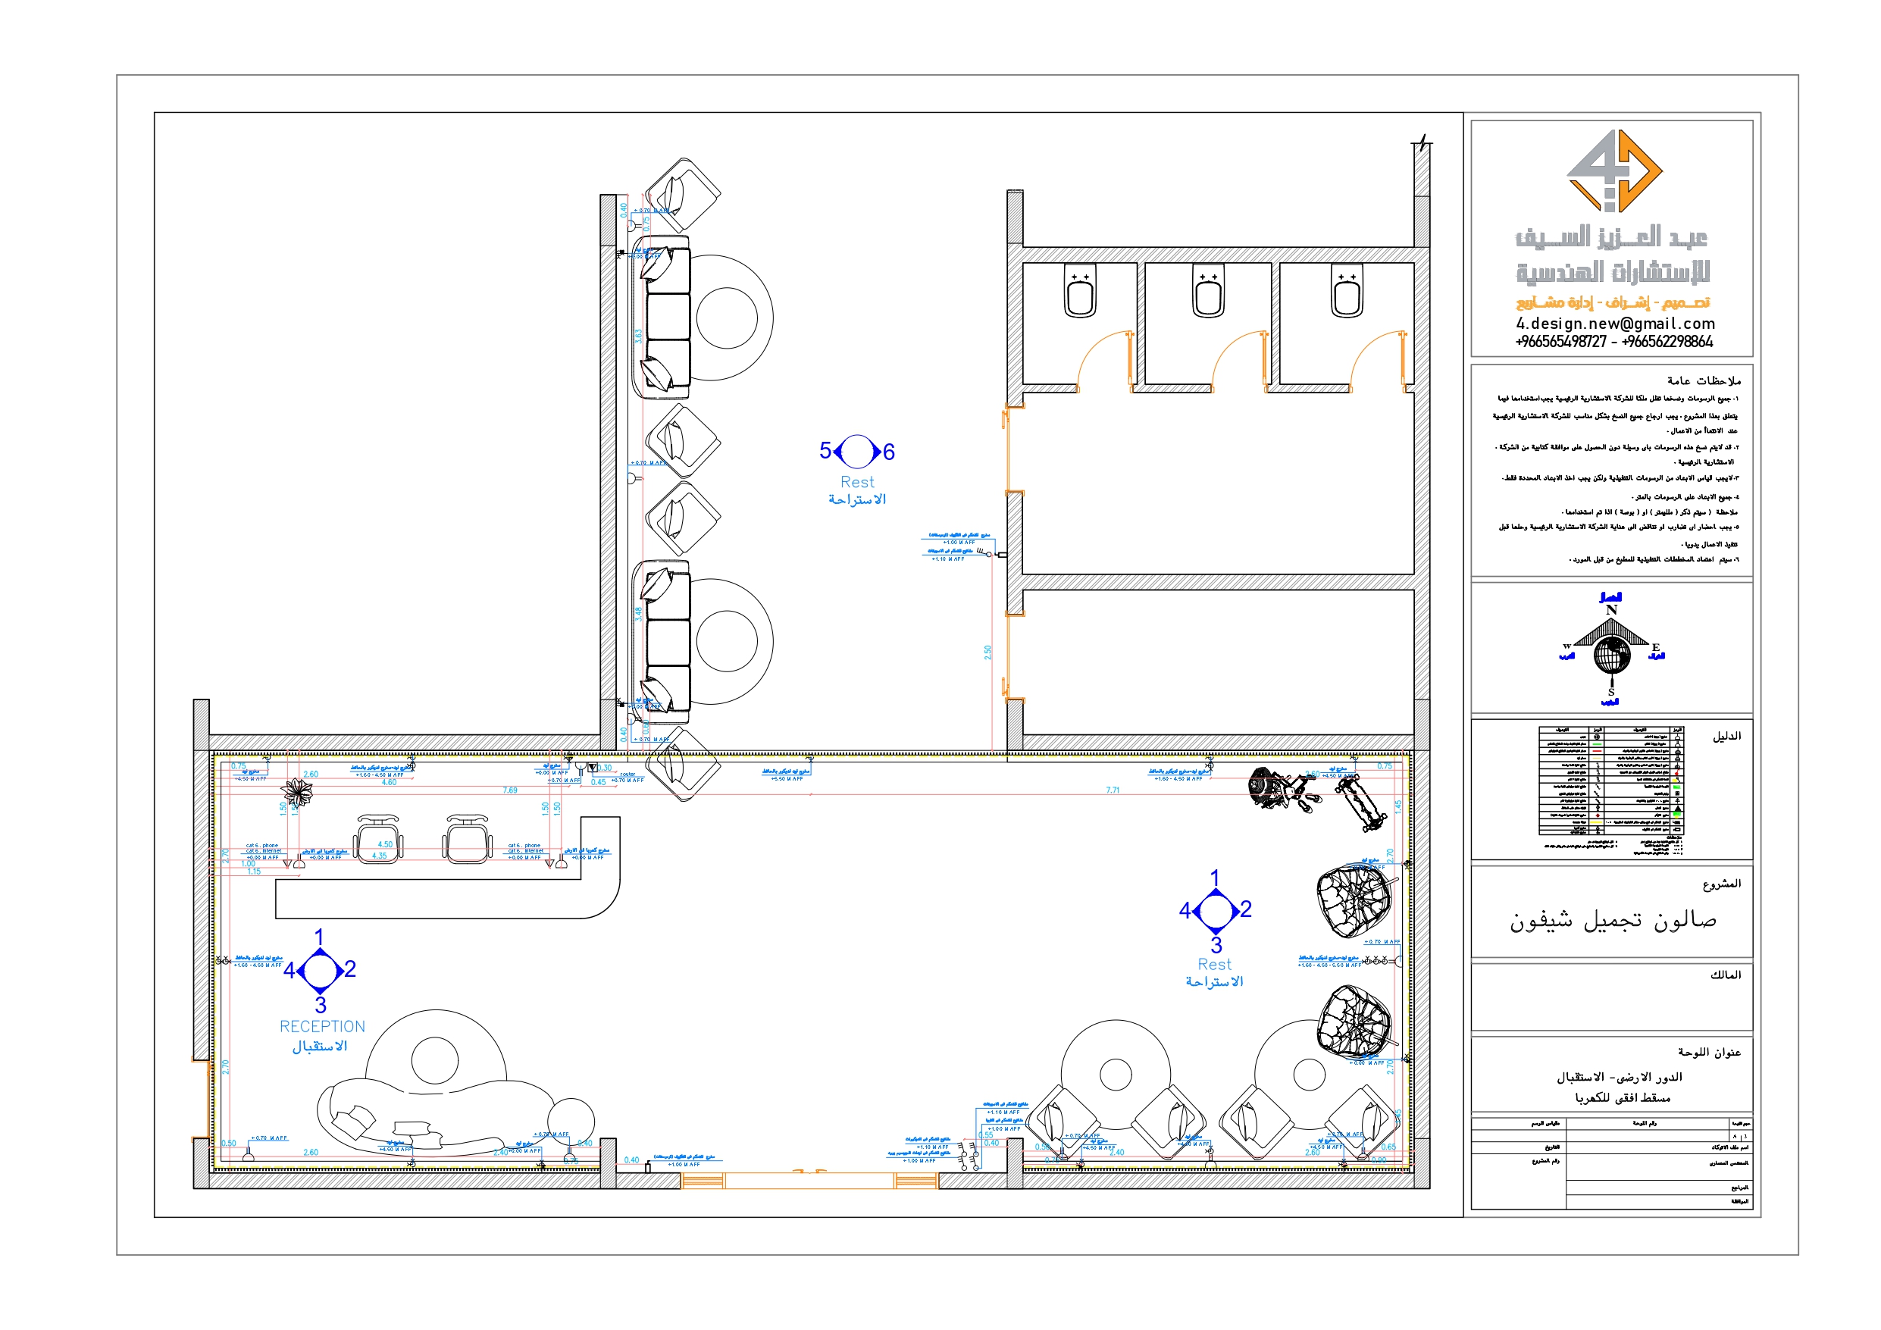The width and height of the screenshot is (1881, 1330).
Task: Select the 3.48 sofa length dimension
Action: click(638, 615)
